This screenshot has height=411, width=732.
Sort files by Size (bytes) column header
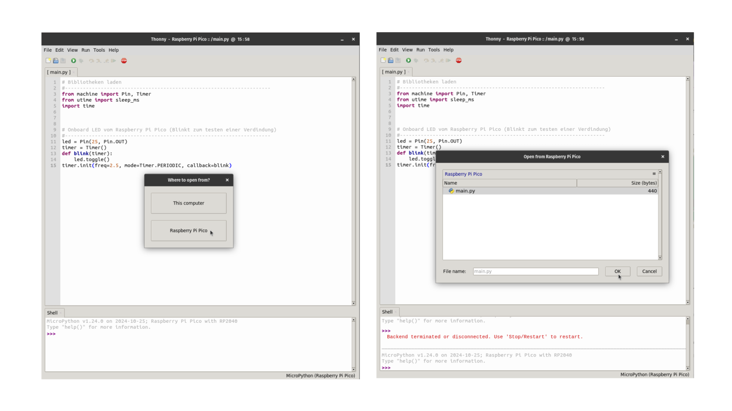(x=617, y=183)
